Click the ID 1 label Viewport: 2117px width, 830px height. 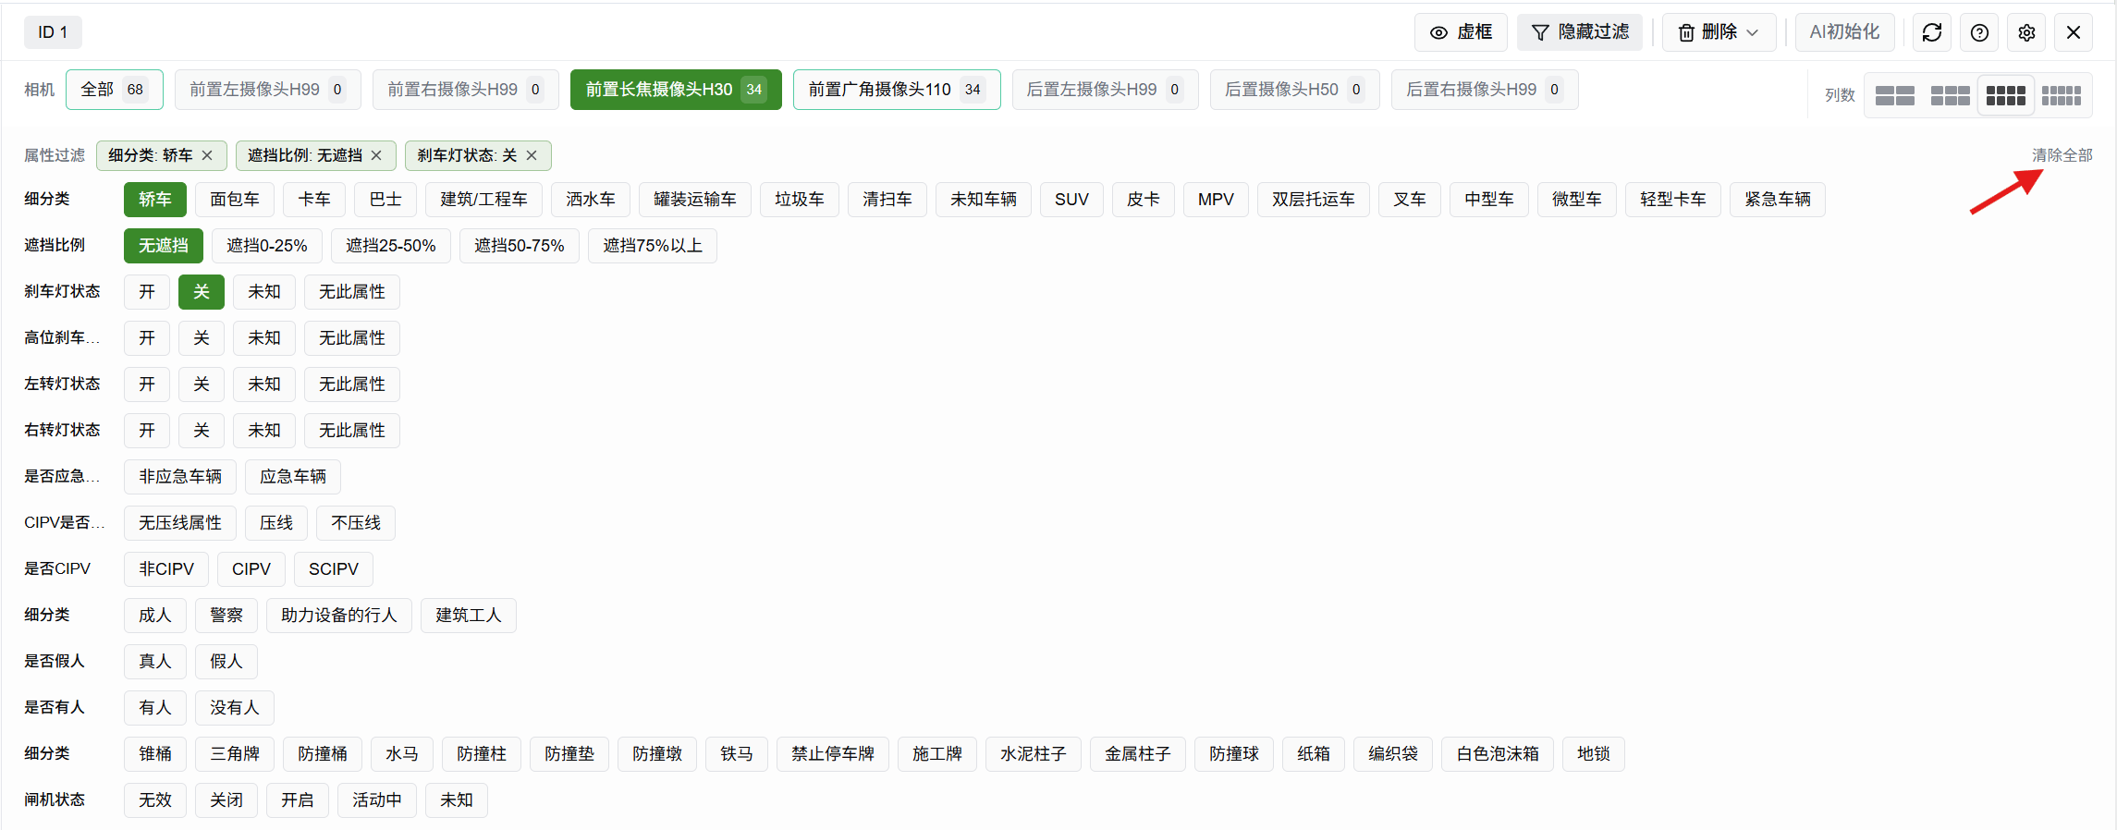point(53,32)
